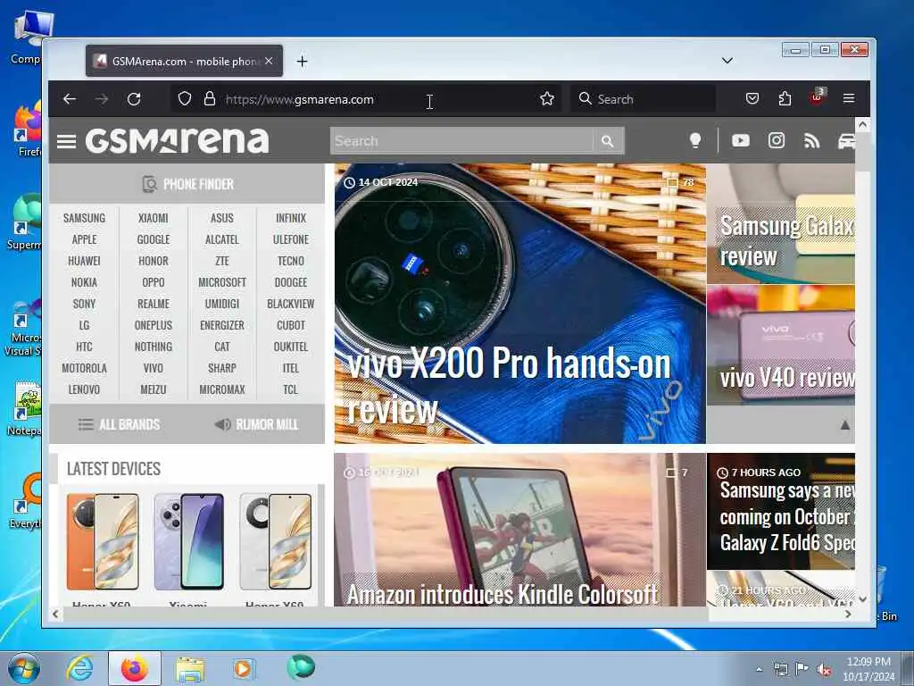Reload the GSMArena page
Viewport: 914px width, 686px height.
pos(134,99)
